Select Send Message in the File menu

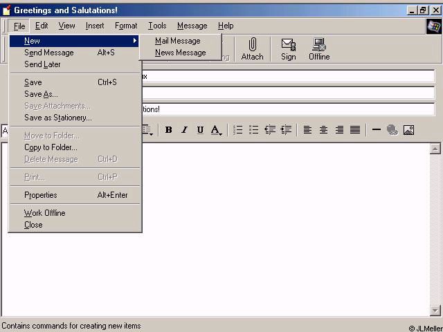[75, 53]
